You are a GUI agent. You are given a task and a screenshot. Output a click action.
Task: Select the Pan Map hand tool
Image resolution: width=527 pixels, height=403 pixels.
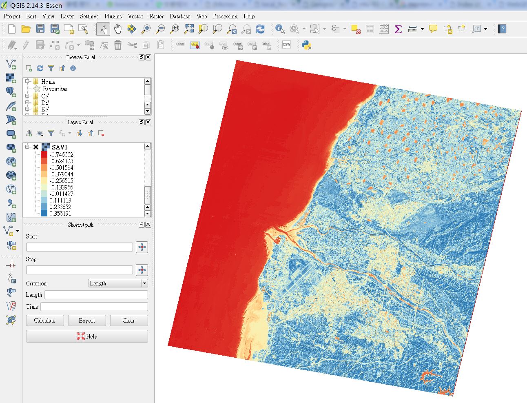point(117,29)
